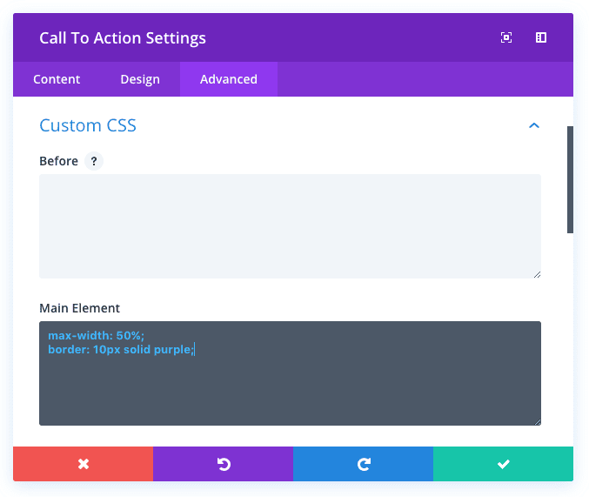Click inside the Before CSS text area
This screenshot has width=589, height=497.
coord(290,226)
